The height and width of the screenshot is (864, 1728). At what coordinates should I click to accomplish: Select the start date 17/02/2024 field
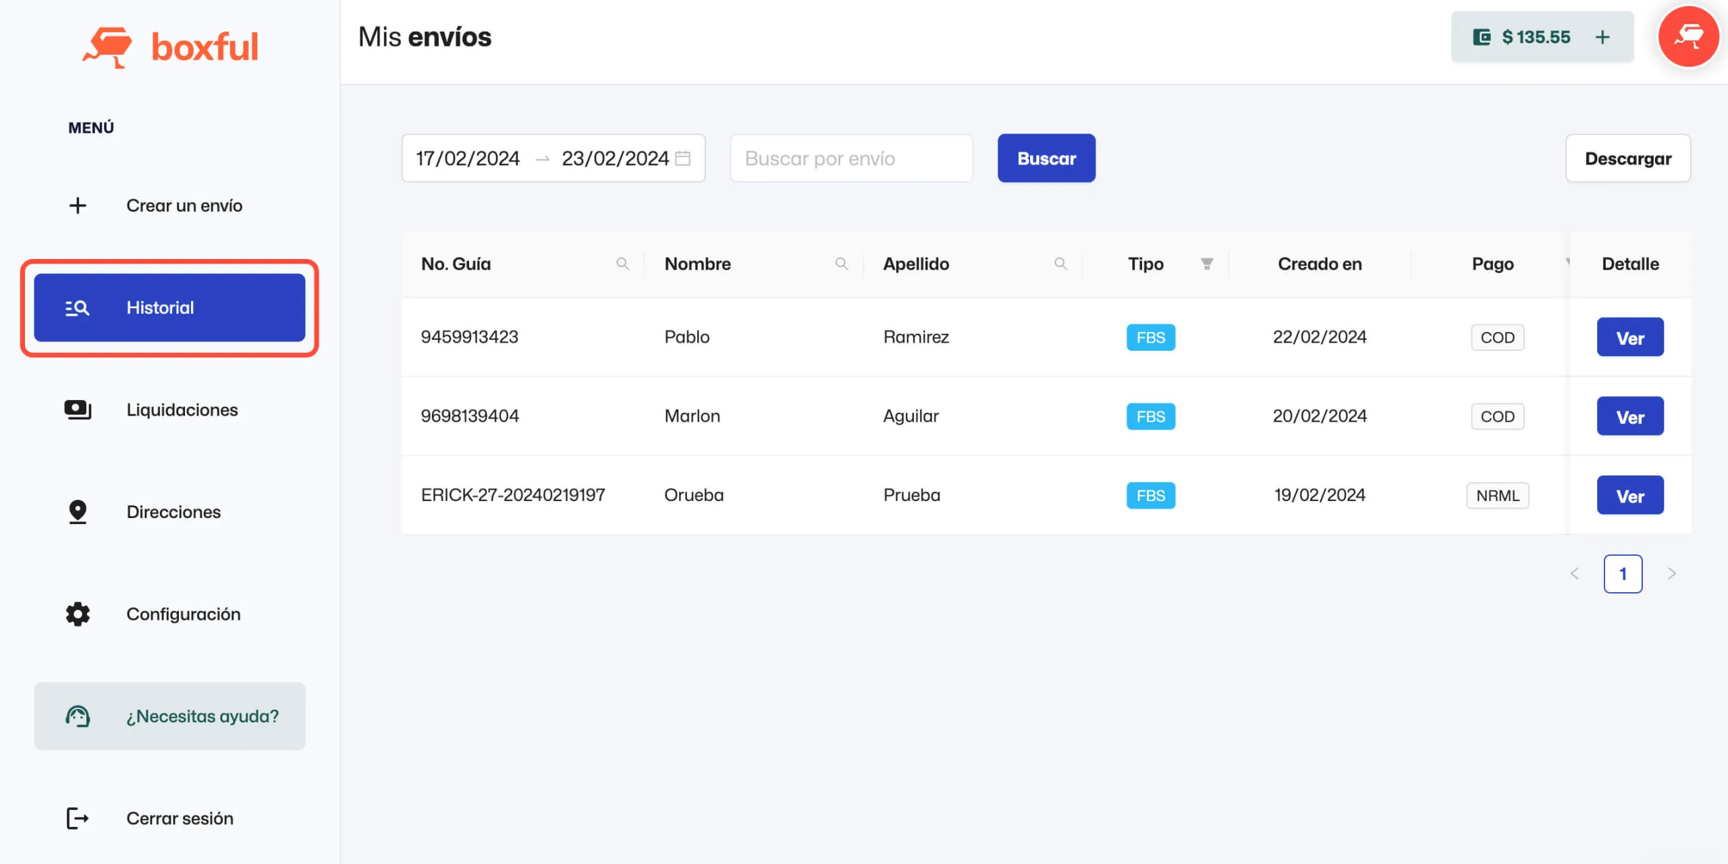tap(468, 159)
